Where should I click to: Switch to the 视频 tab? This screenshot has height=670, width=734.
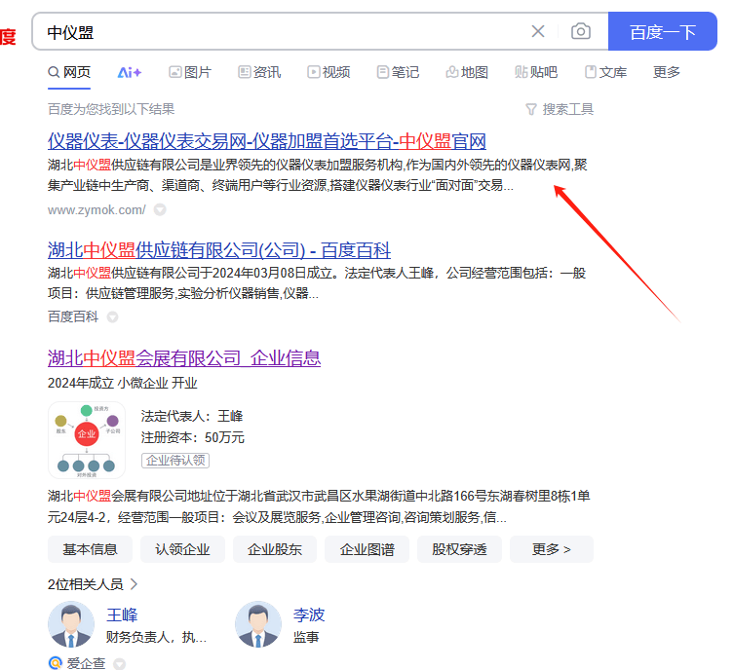click(328, 72)
